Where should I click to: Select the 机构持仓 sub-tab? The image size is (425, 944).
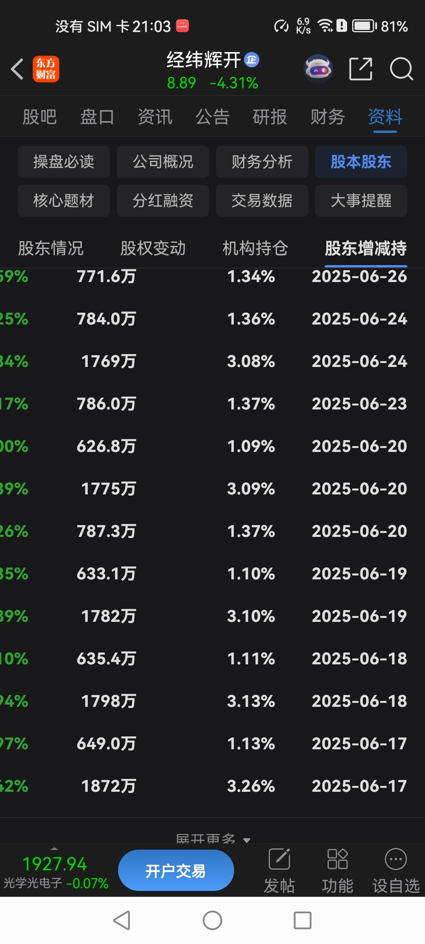coord(255,249)
